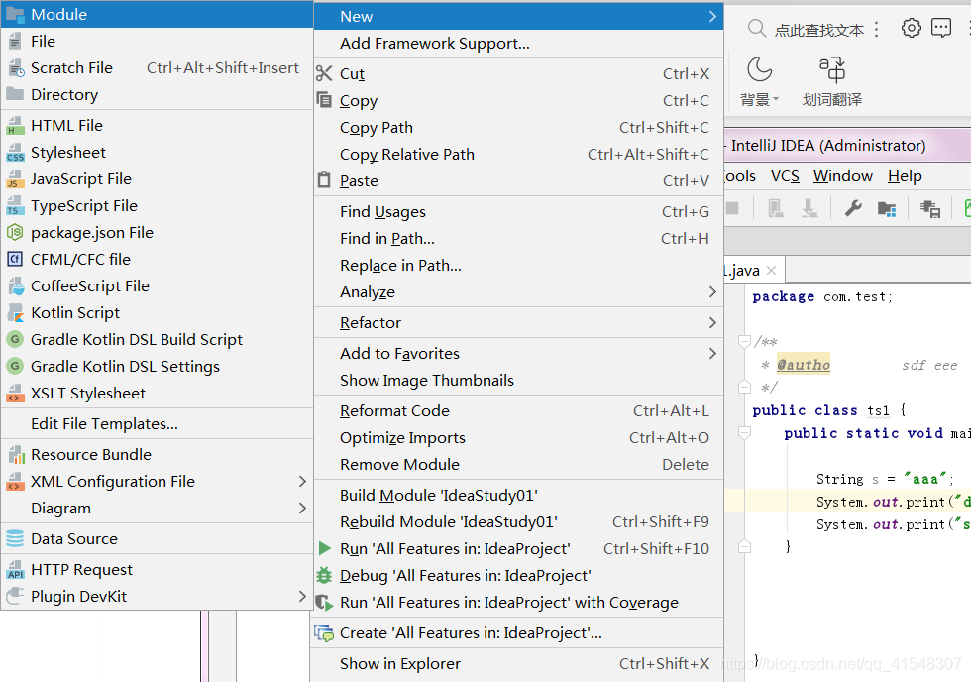The height and width of the screenshot is (682, 971).
Task: Click the CoffeeScript File icon
Action: coord(15,286)
